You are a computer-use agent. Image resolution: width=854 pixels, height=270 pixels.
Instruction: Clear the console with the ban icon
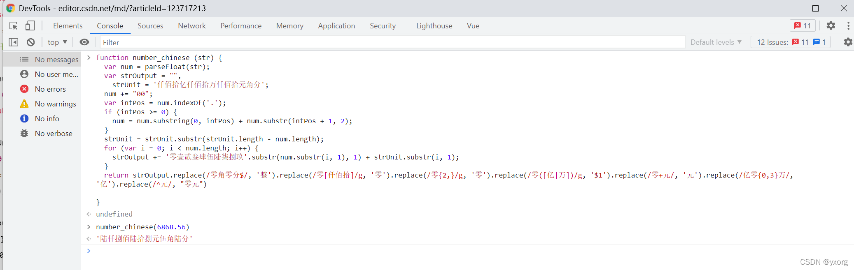pyautogui.click(x=31, y=42)
